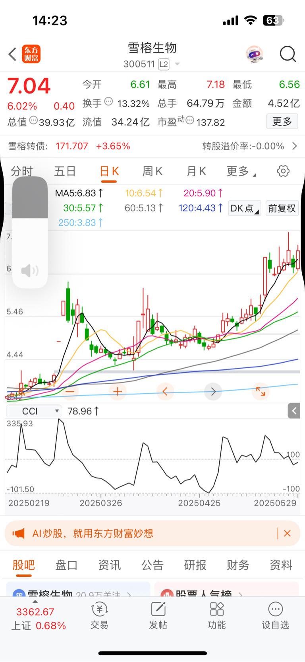Screen dimensions: 305x662
Task: Tap the current price 7.04
Action: point(29,86)
